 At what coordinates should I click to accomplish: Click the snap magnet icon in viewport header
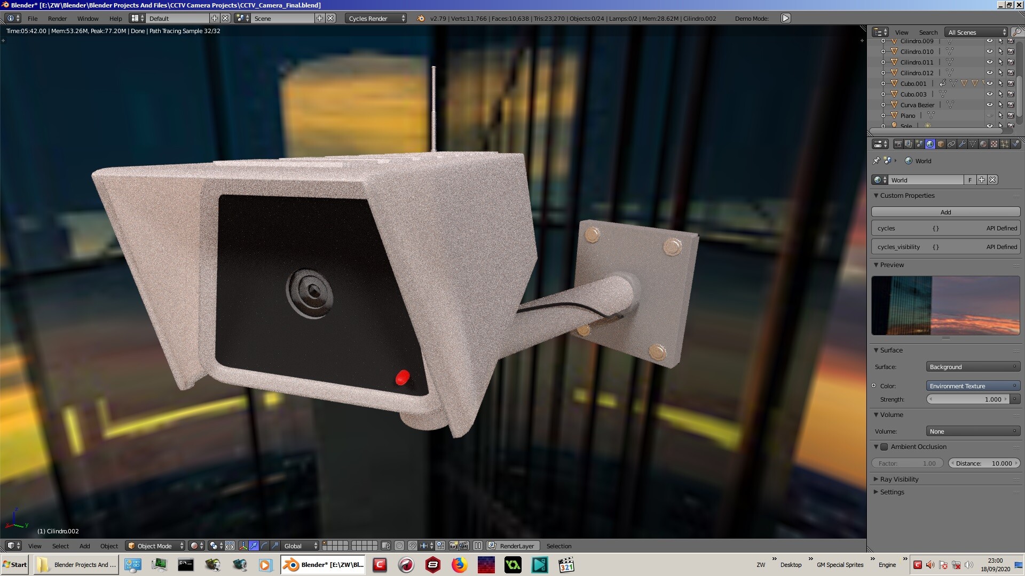(412, 546)
